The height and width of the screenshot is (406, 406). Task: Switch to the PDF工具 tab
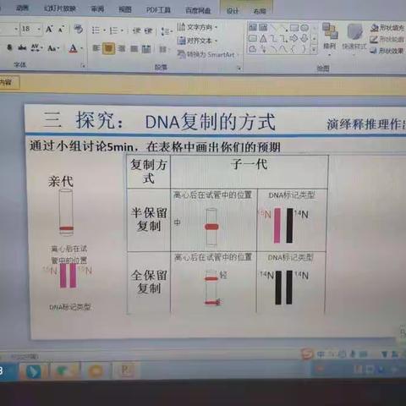[x=158, y=10]
